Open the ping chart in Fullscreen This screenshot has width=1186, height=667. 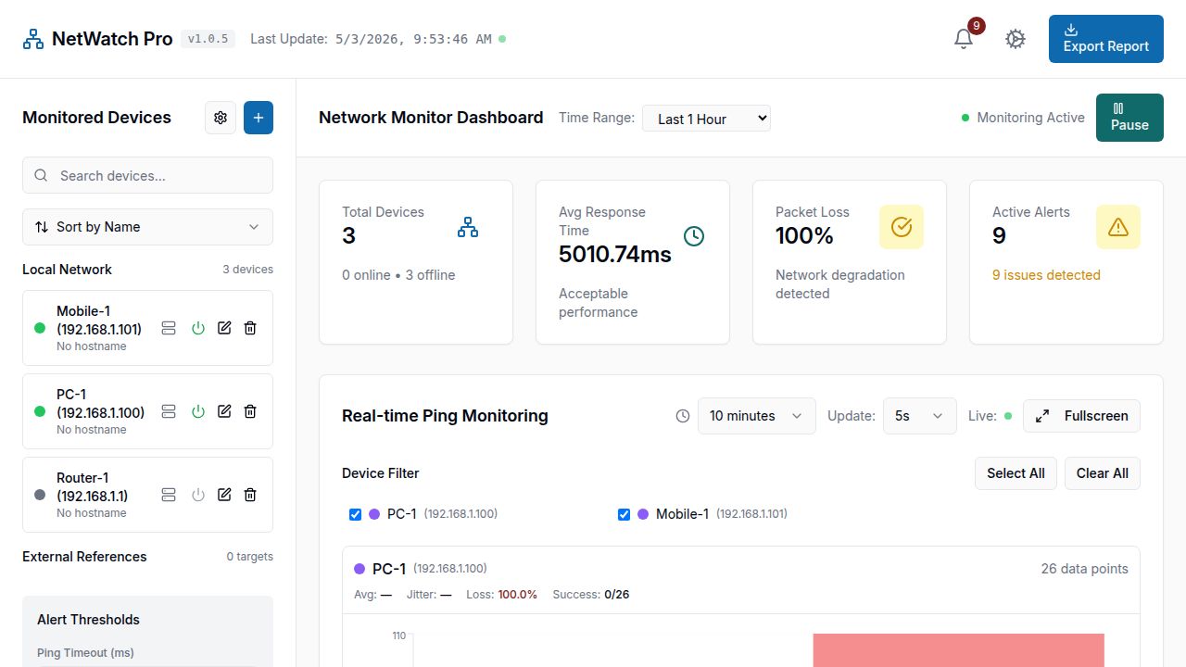1081,416
